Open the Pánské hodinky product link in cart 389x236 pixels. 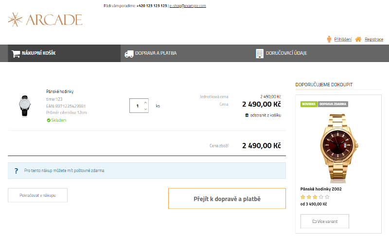60,91
